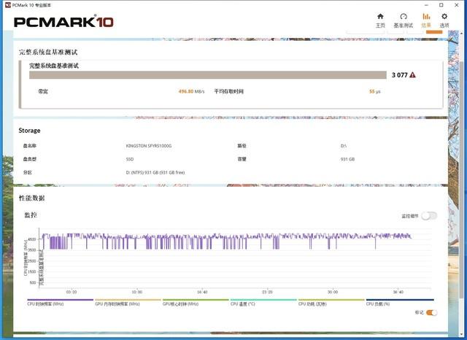467x340 pixels.
Task: Click the 盘名称 label
Action: coord(30,146)
